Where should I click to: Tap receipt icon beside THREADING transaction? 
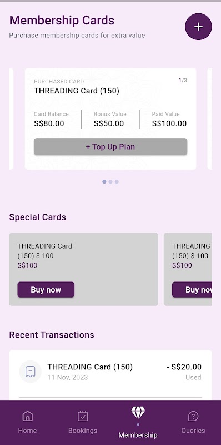(31, 372)
